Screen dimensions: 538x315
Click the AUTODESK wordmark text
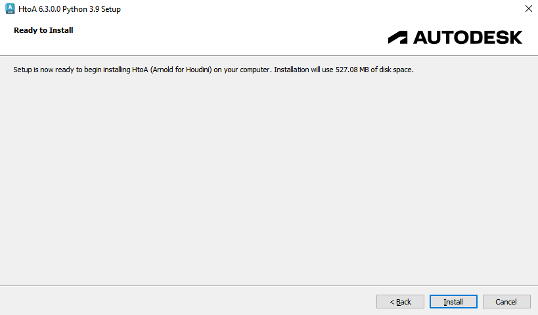(468, 37)
